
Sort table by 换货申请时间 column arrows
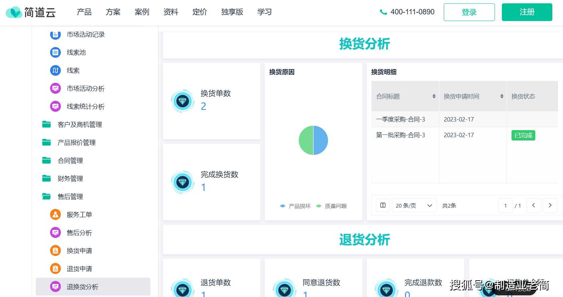[502, 96]
